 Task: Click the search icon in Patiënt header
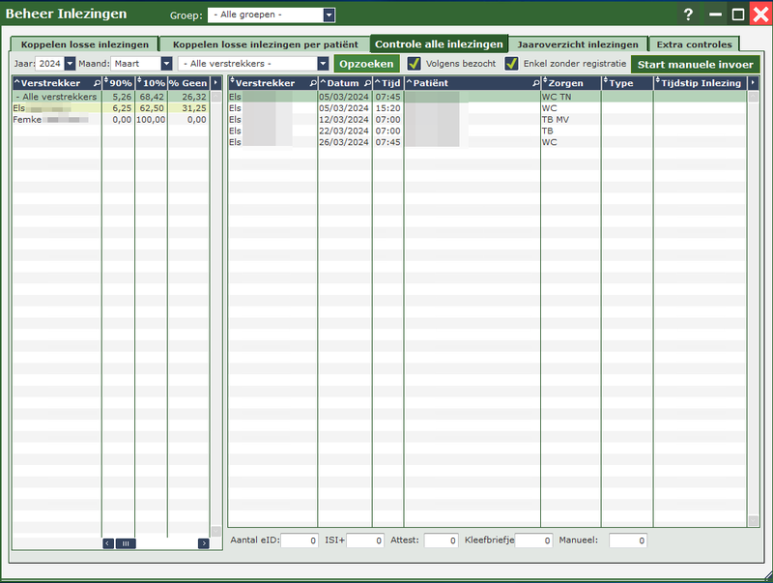tap(536, 83)
